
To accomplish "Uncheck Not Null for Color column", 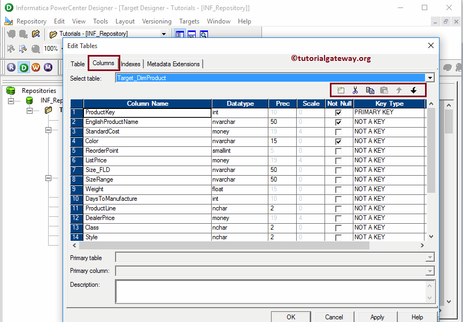I will (x=339, y=140).
